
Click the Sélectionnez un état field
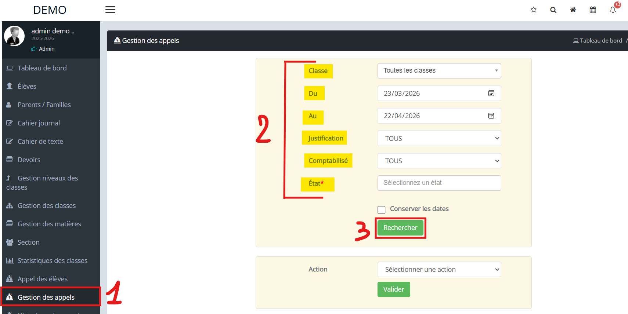point(439,183)
